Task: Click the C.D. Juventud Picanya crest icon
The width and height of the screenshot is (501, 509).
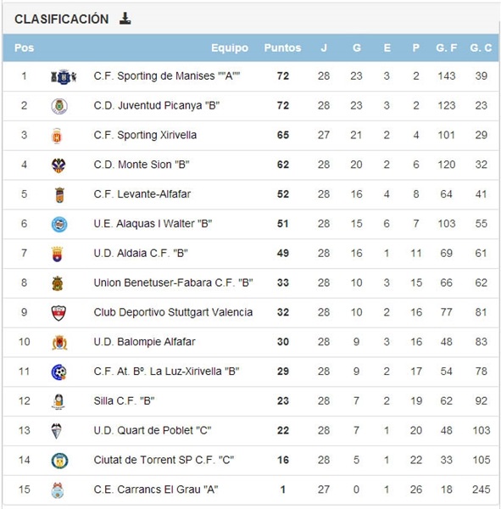Action: [x=59, y=106]
